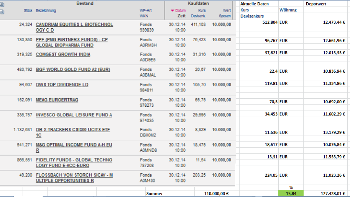Click purchase price 203,25 in Flossbach row
This screenshot has width=350, height=197.
click(x=199, y=175)
